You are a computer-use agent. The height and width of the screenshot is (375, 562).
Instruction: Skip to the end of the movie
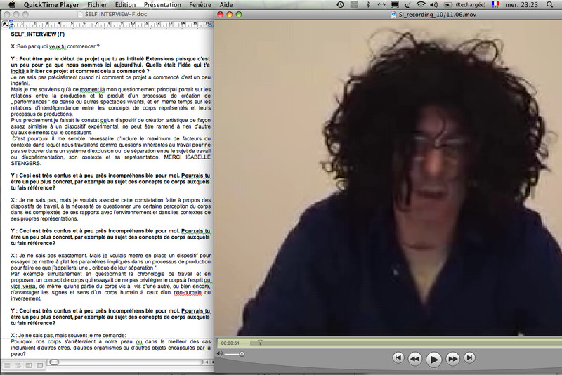pyautogui.click(x=470, y=359)
